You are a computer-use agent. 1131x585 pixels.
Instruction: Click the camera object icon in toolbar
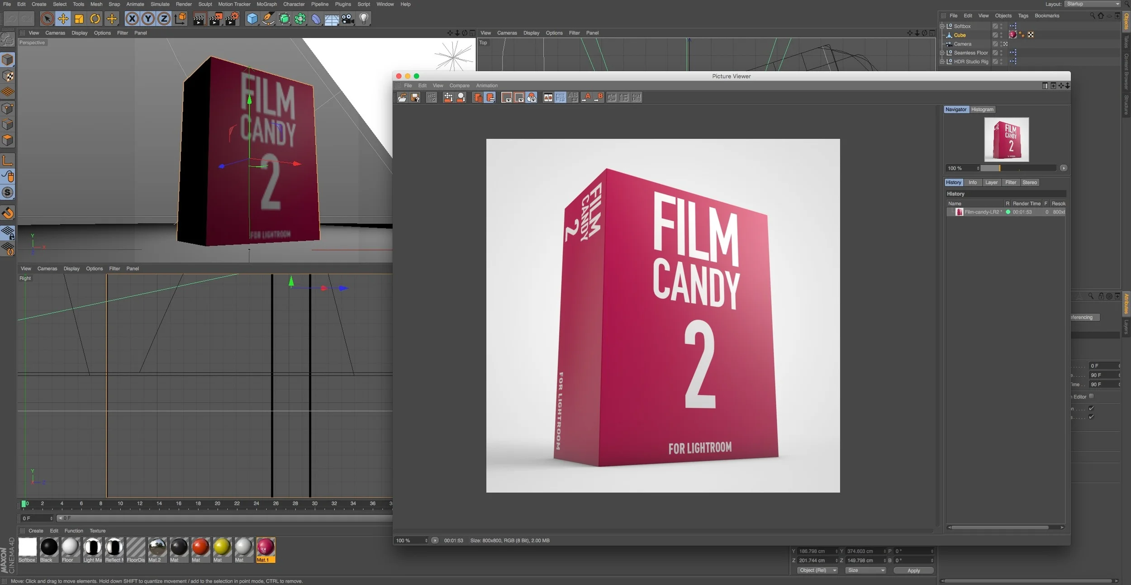pos(347,19)
